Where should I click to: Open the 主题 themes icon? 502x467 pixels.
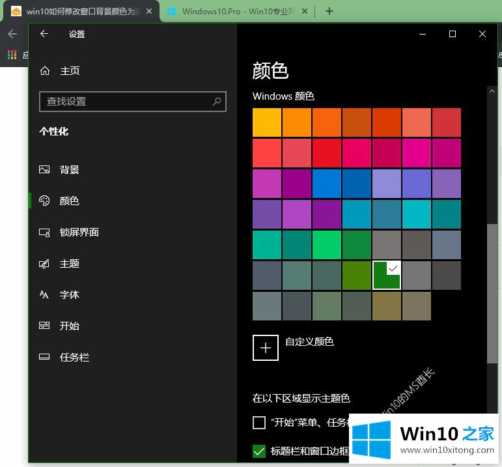pos(44,264)
